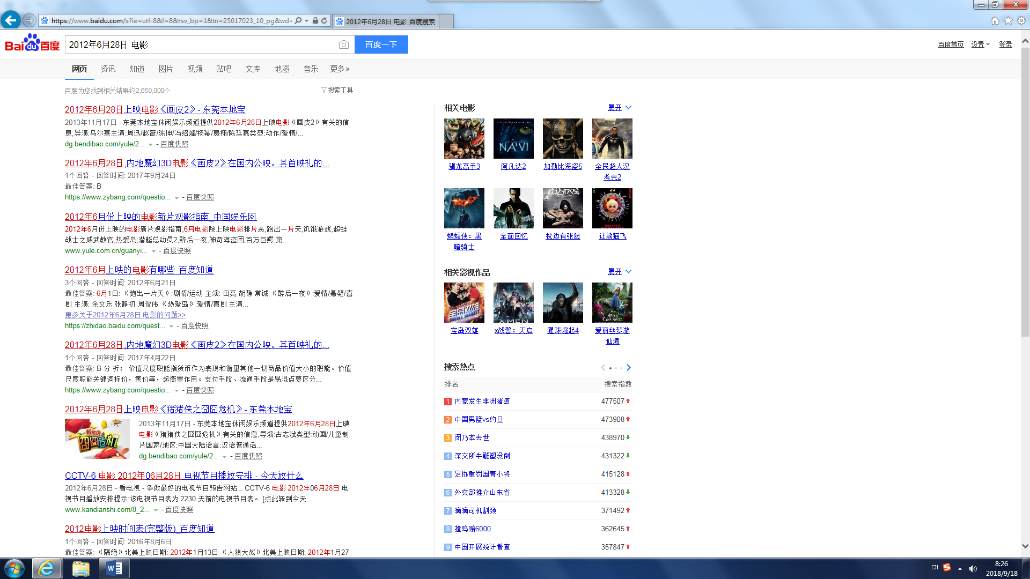The width and height of the screenshot is (1030, 579).
Task: Open hot search 中国男篮vs约旦
Action: tap(479, 419)
